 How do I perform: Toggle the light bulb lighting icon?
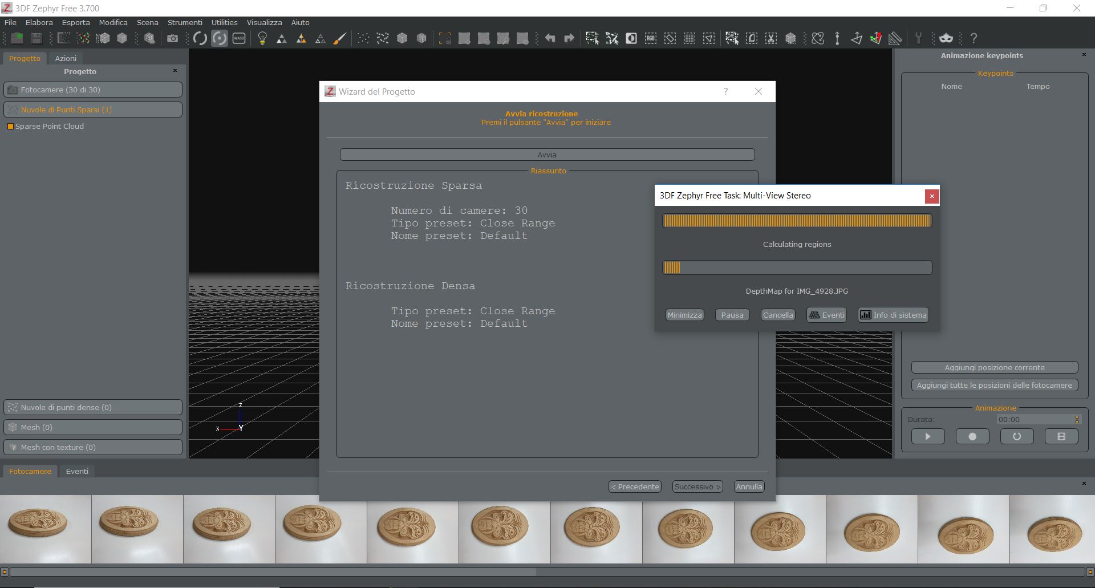pyautogui.click(x=262, y=38)
